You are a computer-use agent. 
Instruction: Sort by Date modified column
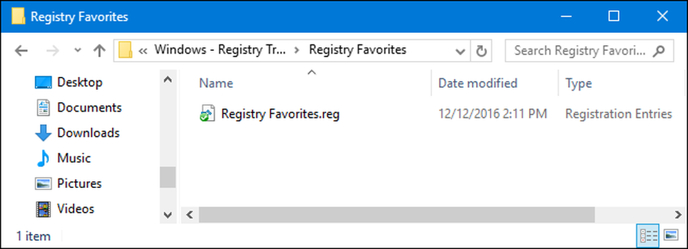point(478,83)
